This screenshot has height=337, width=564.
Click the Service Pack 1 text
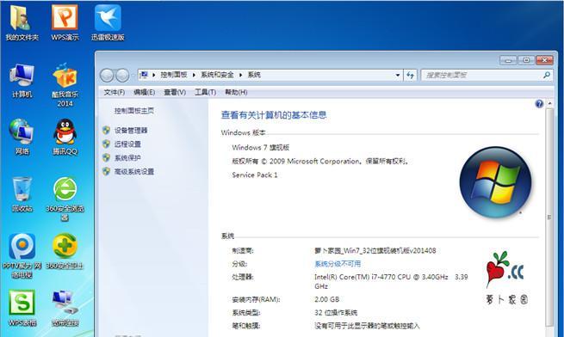pos(255,175)
